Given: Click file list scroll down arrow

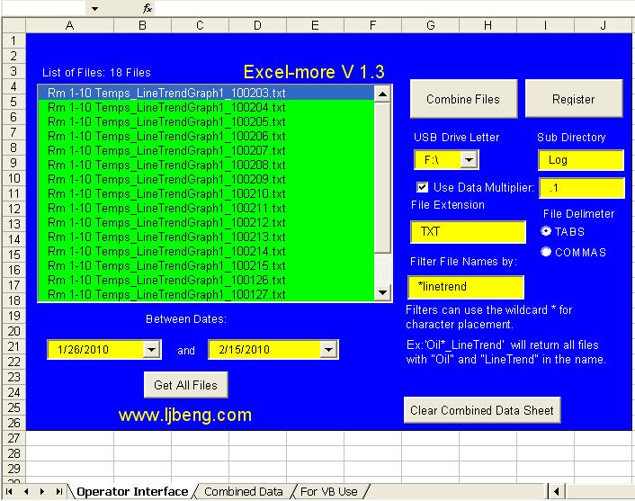Looking at the screenshot, I should [x=382, y=292].
